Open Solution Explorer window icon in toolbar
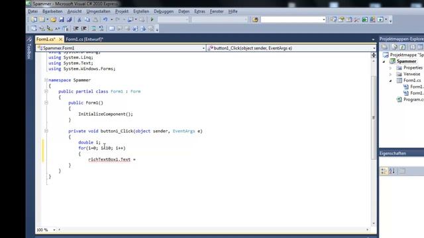424x238 pixels. 333,20
